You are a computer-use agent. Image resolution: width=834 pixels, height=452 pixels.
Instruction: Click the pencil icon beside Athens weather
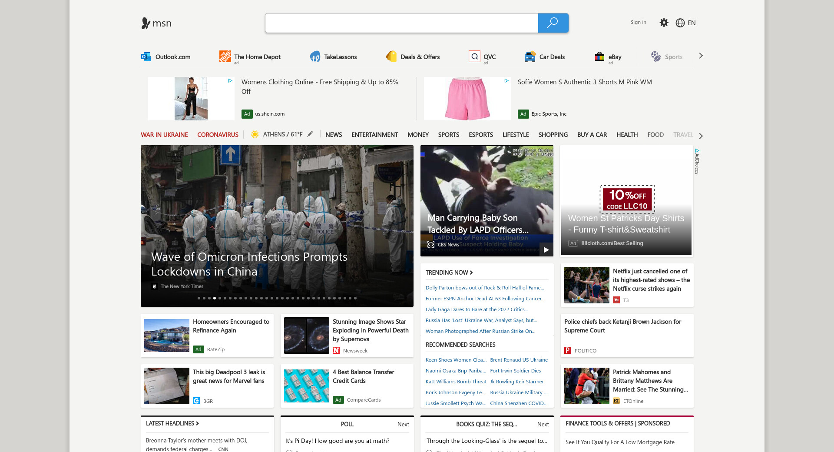click(310, 134)
